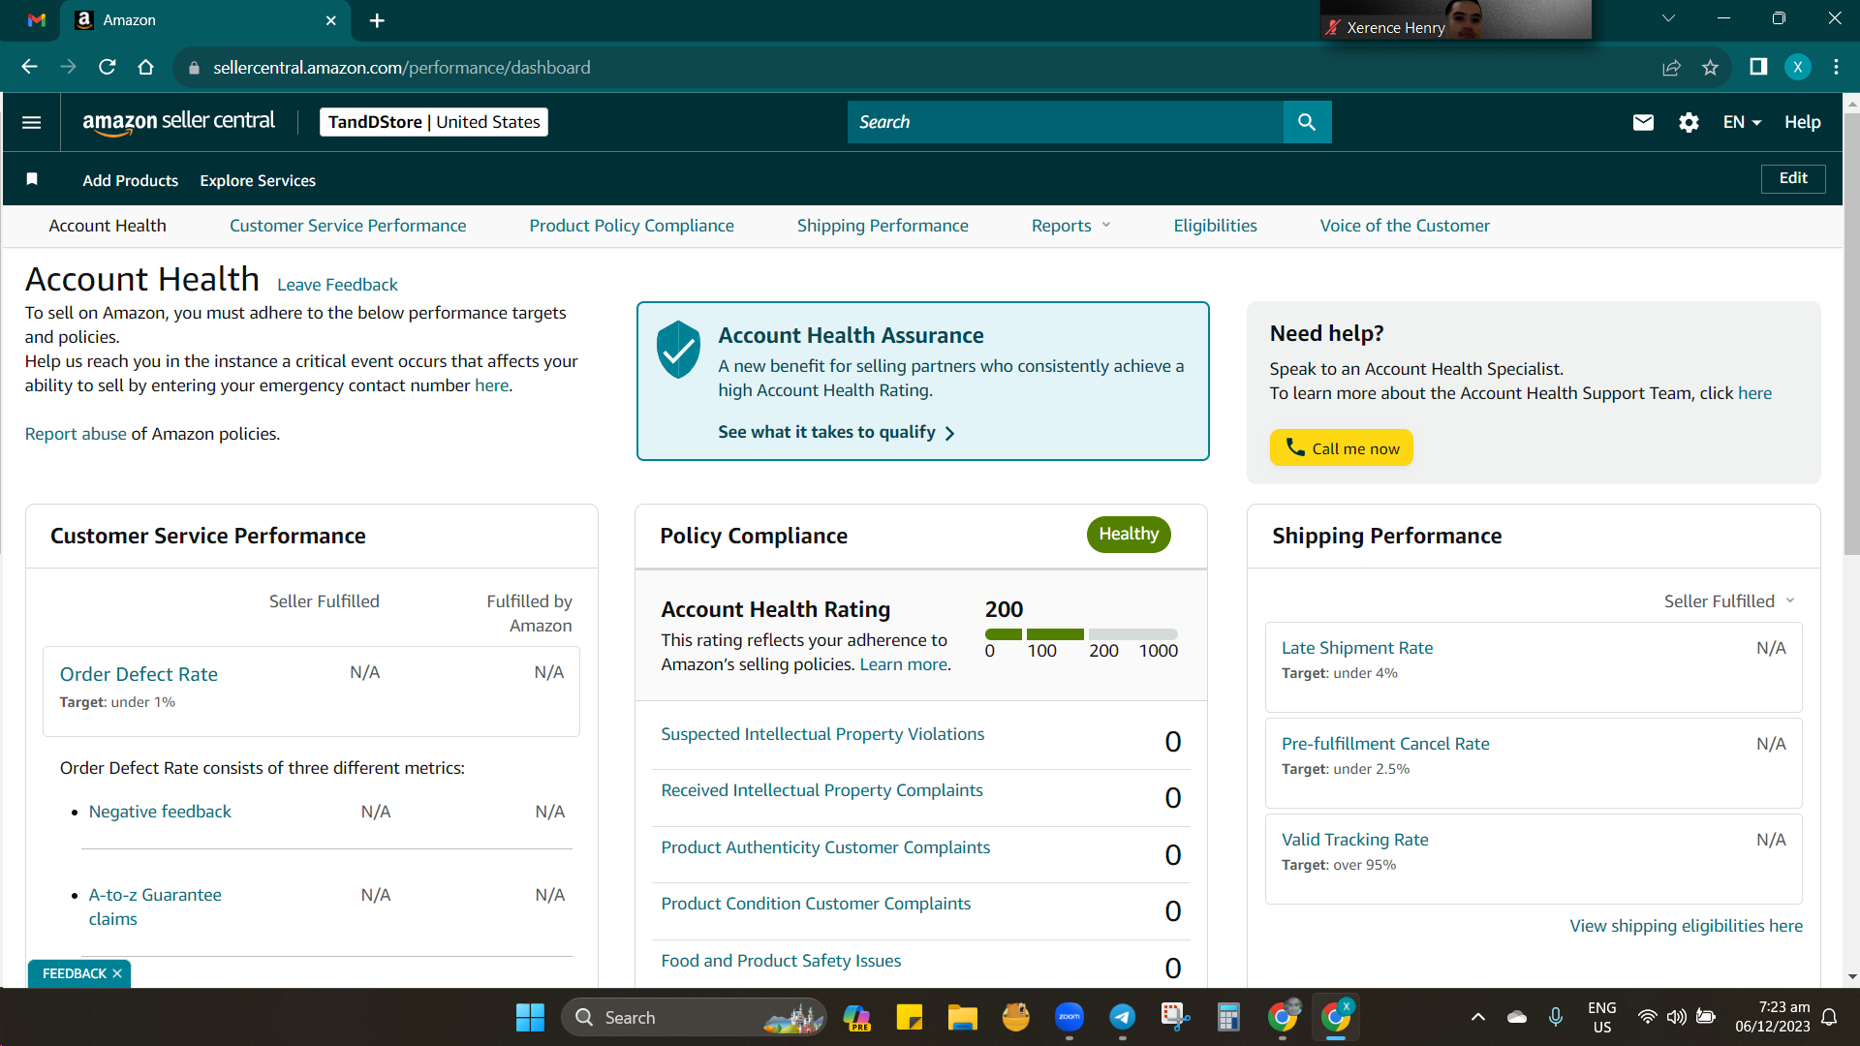The width and height of the screenshot is (1860, 1046).
Task: Toggle the browser side panel
Action: (x=1758, y=67)
